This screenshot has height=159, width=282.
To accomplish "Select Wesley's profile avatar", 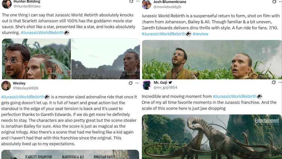I will [6, 86].
